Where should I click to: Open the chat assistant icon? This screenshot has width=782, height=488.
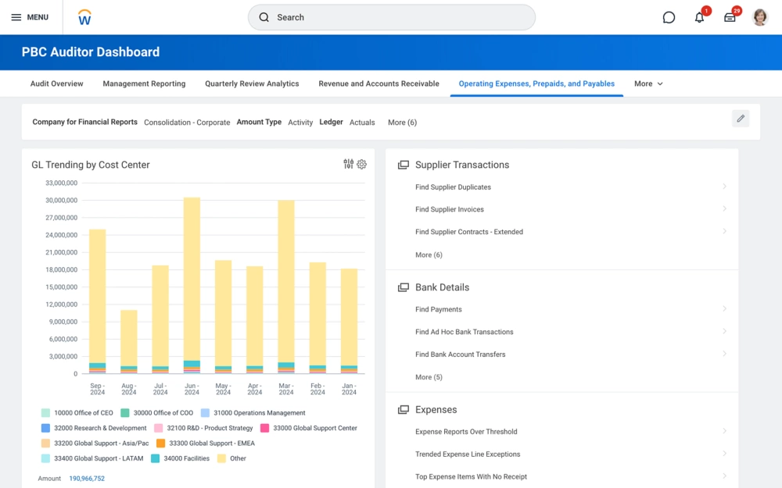(669, 17)
